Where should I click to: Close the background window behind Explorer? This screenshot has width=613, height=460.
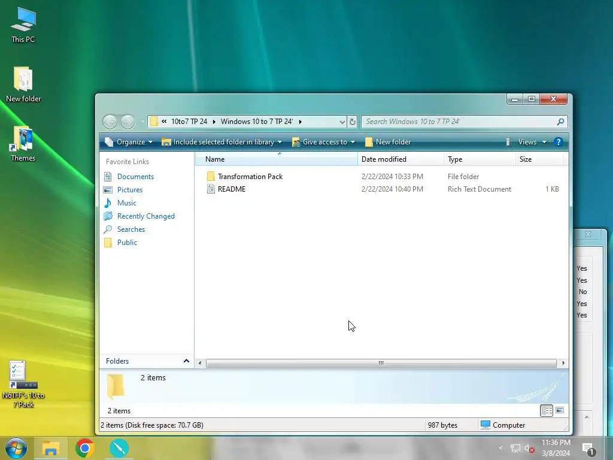click(x=588, y=234)
